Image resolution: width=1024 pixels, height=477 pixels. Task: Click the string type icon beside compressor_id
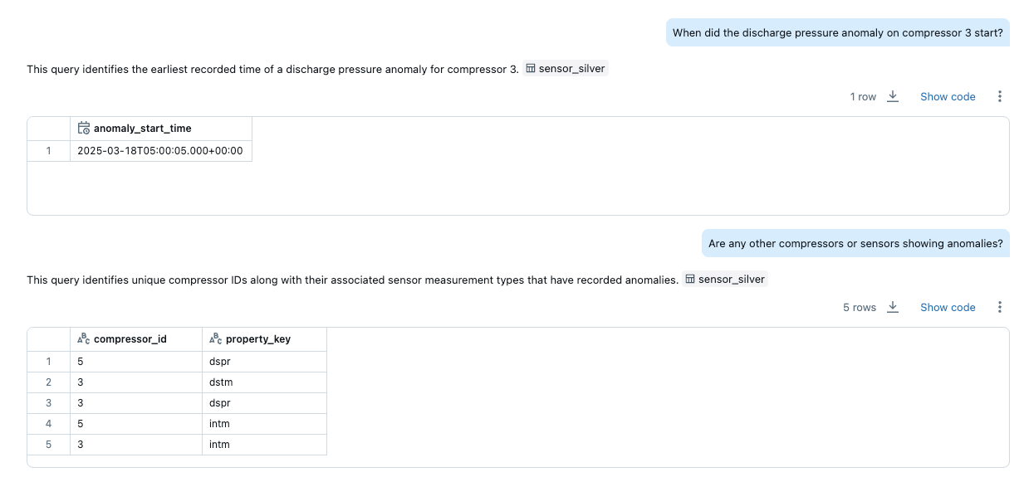[x=84, y=338]
